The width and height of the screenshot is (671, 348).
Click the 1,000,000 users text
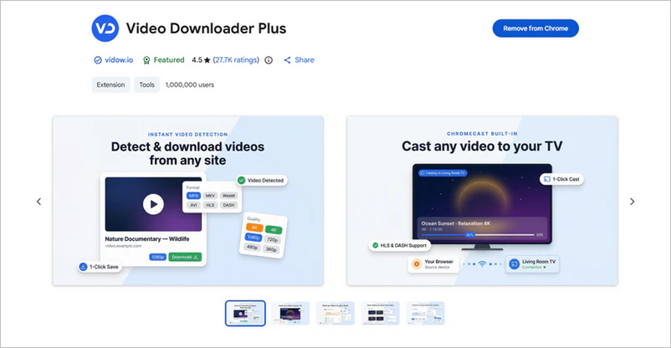coord(190,84)
